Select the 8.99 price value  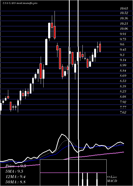point(123,65)
